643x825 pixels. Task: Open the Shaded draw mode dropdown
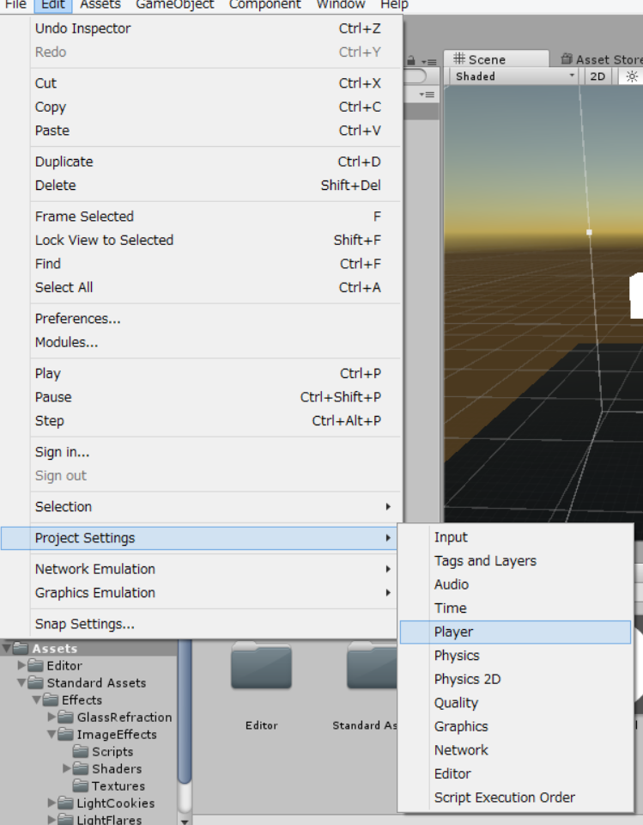(513, 76)
